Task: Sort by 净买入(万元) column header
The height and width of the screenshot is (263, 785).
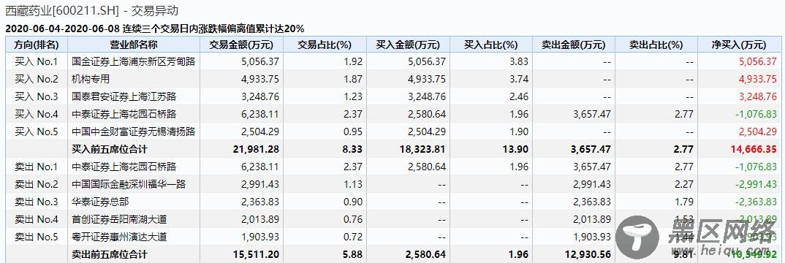Action: click(739, 45)
